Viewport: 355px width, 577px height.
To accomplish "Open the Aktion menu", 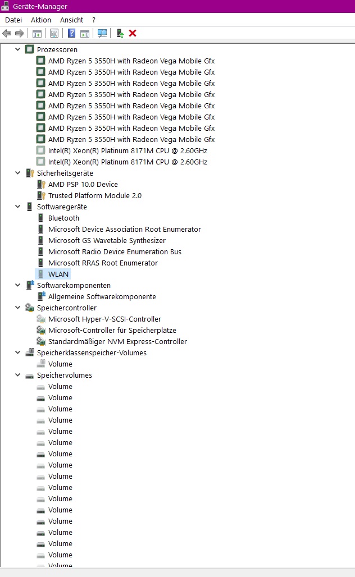I will pos(41,20).
